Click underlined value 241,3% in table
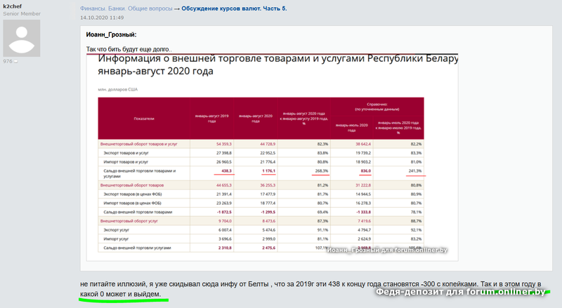 pyautogui.click(x=414, y=170)
